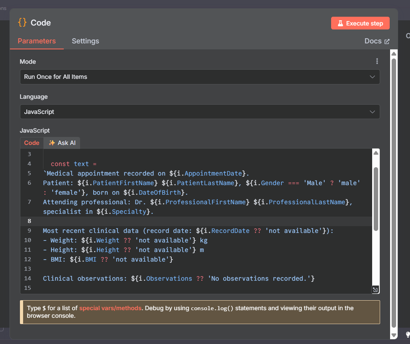Click the expand code editor icon
This screenshot has width=410, height=344.
[x=375, y=290]
